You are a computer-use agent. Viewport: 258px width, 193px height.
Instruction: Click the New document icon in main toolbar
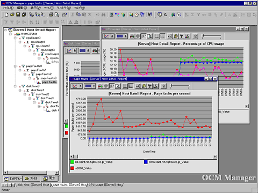(x=6, y=14)
